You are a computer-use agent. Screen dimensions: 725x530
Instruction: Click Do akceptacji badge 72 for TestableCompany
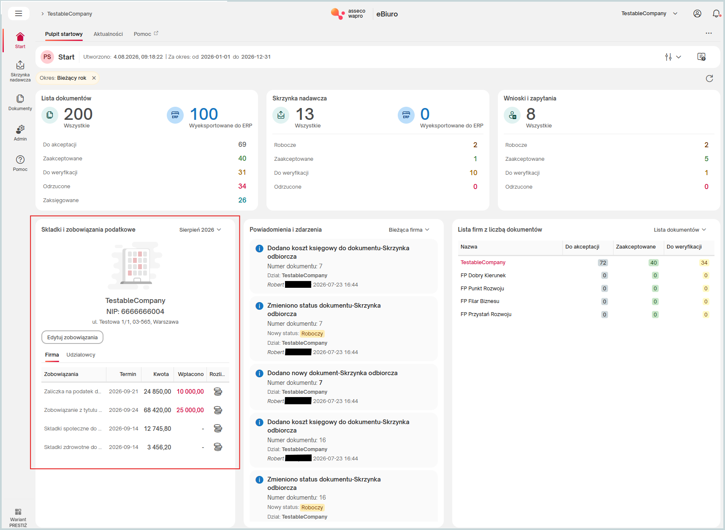[x=603, y=263]
